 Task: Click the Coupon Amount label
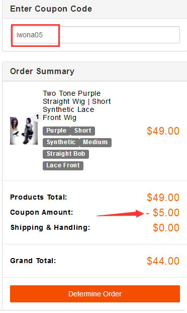pyautogui.click(x=42, y=212)
